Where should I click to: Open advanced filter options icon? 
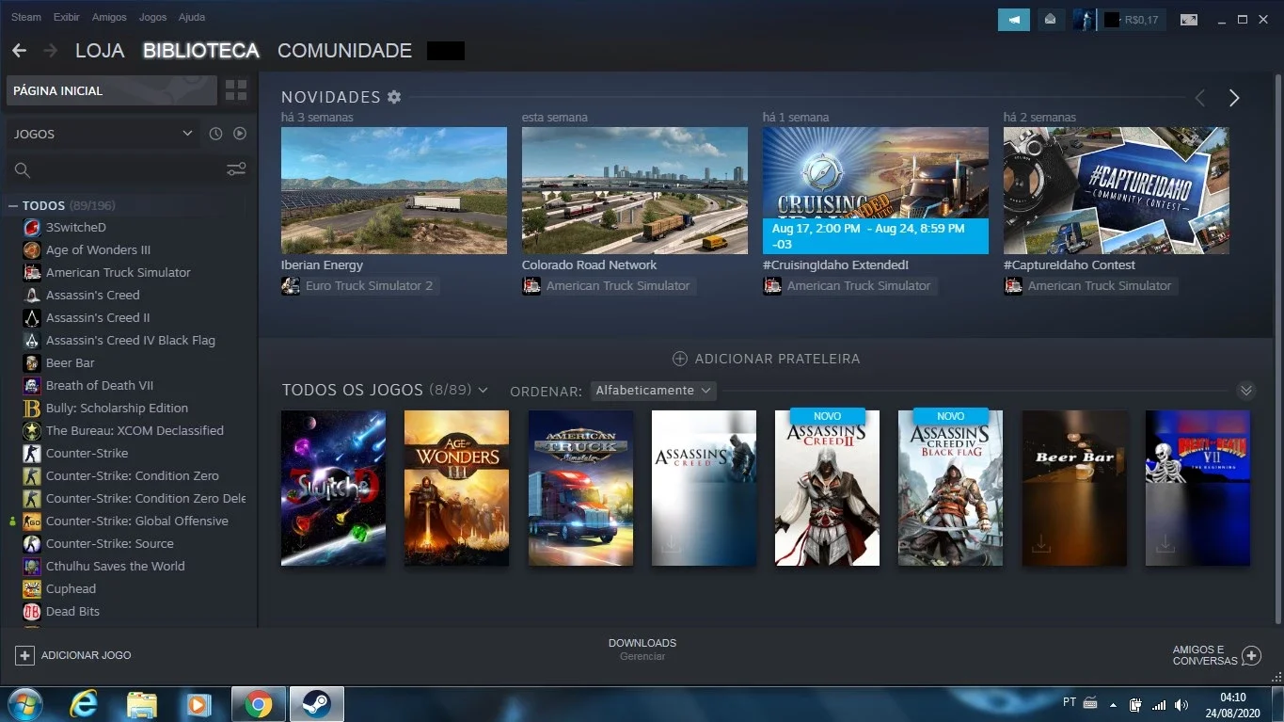click(236, 169)
